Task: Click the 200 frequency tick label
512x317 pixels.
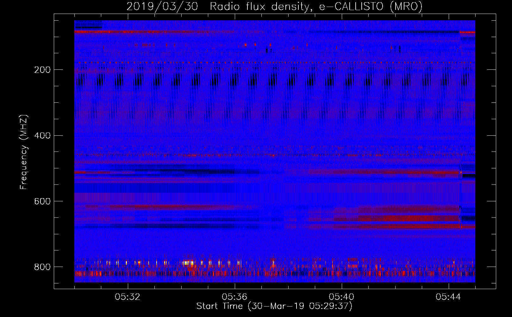Action: (42, 70)
